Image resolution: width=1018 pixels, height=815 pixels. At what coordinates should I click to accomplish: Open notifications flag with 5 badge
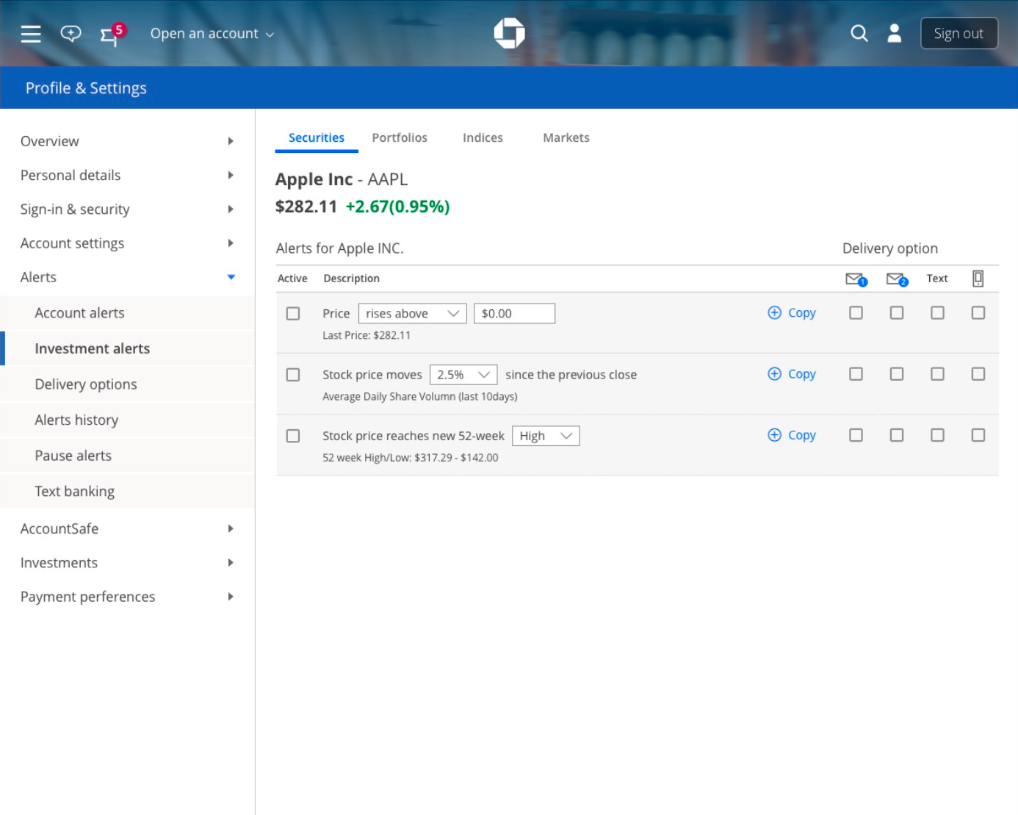pos(112,34)
